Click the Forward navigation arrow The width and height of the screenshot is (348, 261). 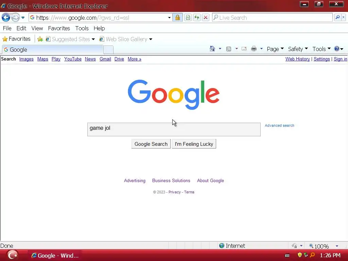pos(15,17)
